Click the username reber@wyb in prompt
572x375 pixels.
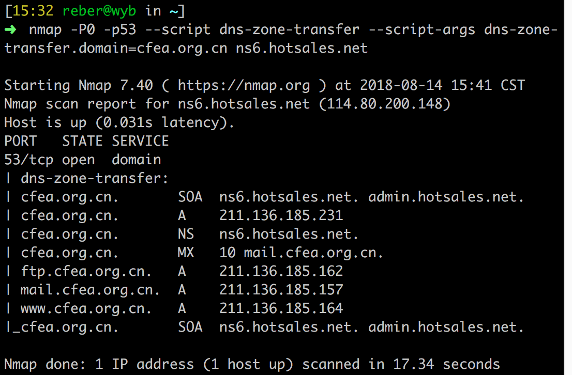[x=99, y=11]
